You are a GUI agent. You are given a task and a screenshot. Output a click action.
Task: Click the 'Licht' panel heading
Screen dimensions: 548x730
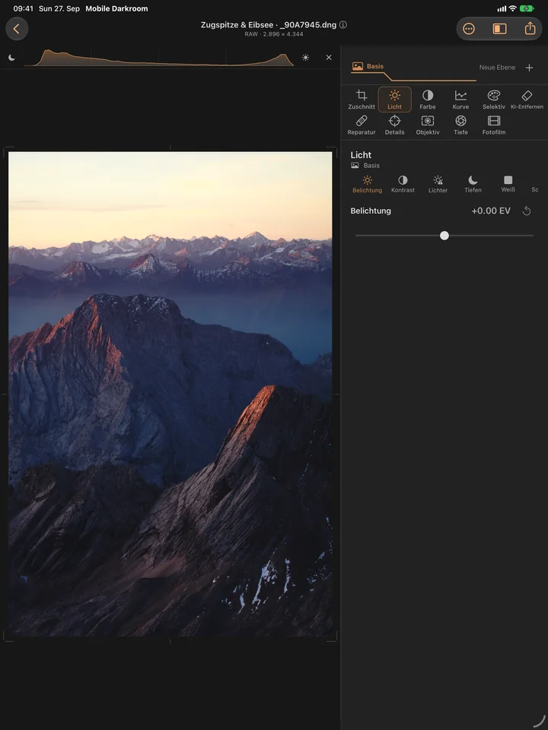pos(361,154)
